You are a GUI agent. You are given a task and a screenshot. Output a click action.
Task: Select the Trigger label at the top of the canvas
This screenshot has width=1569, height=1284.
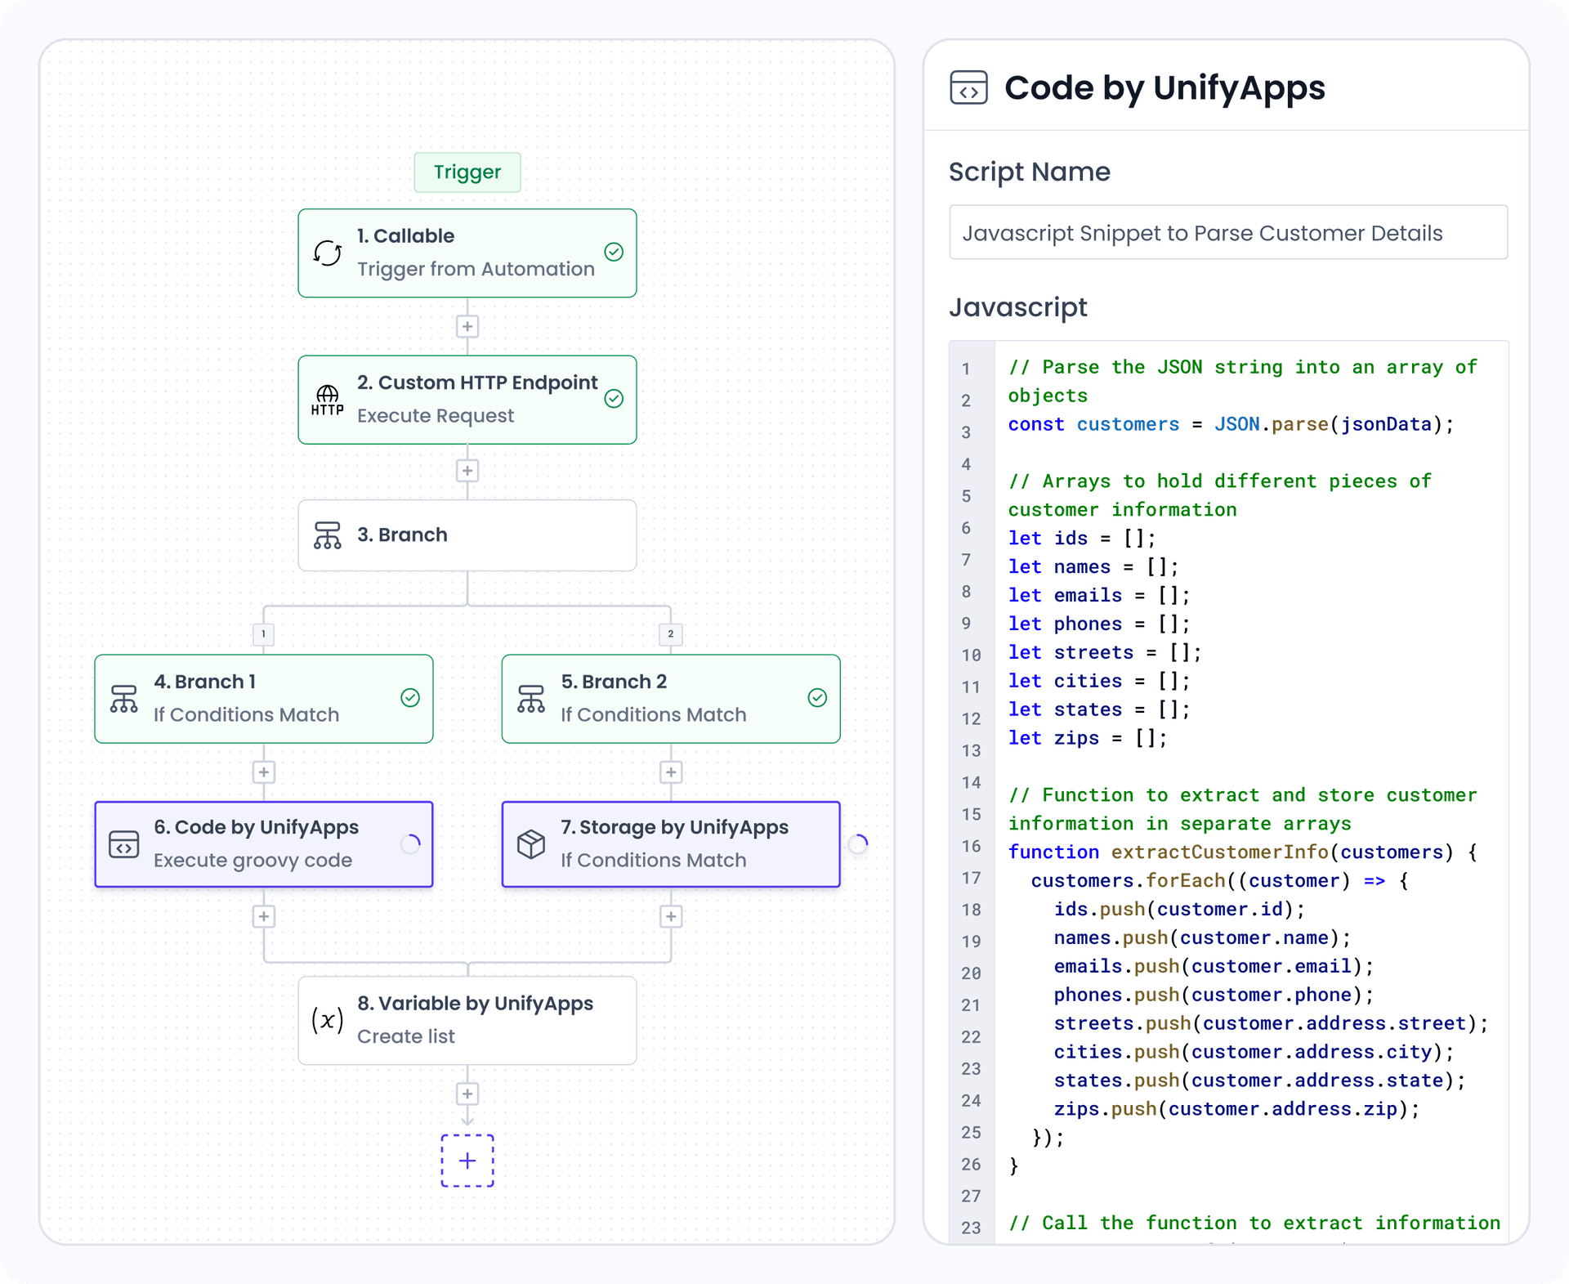pyautogui.click(x=467, y=172)
